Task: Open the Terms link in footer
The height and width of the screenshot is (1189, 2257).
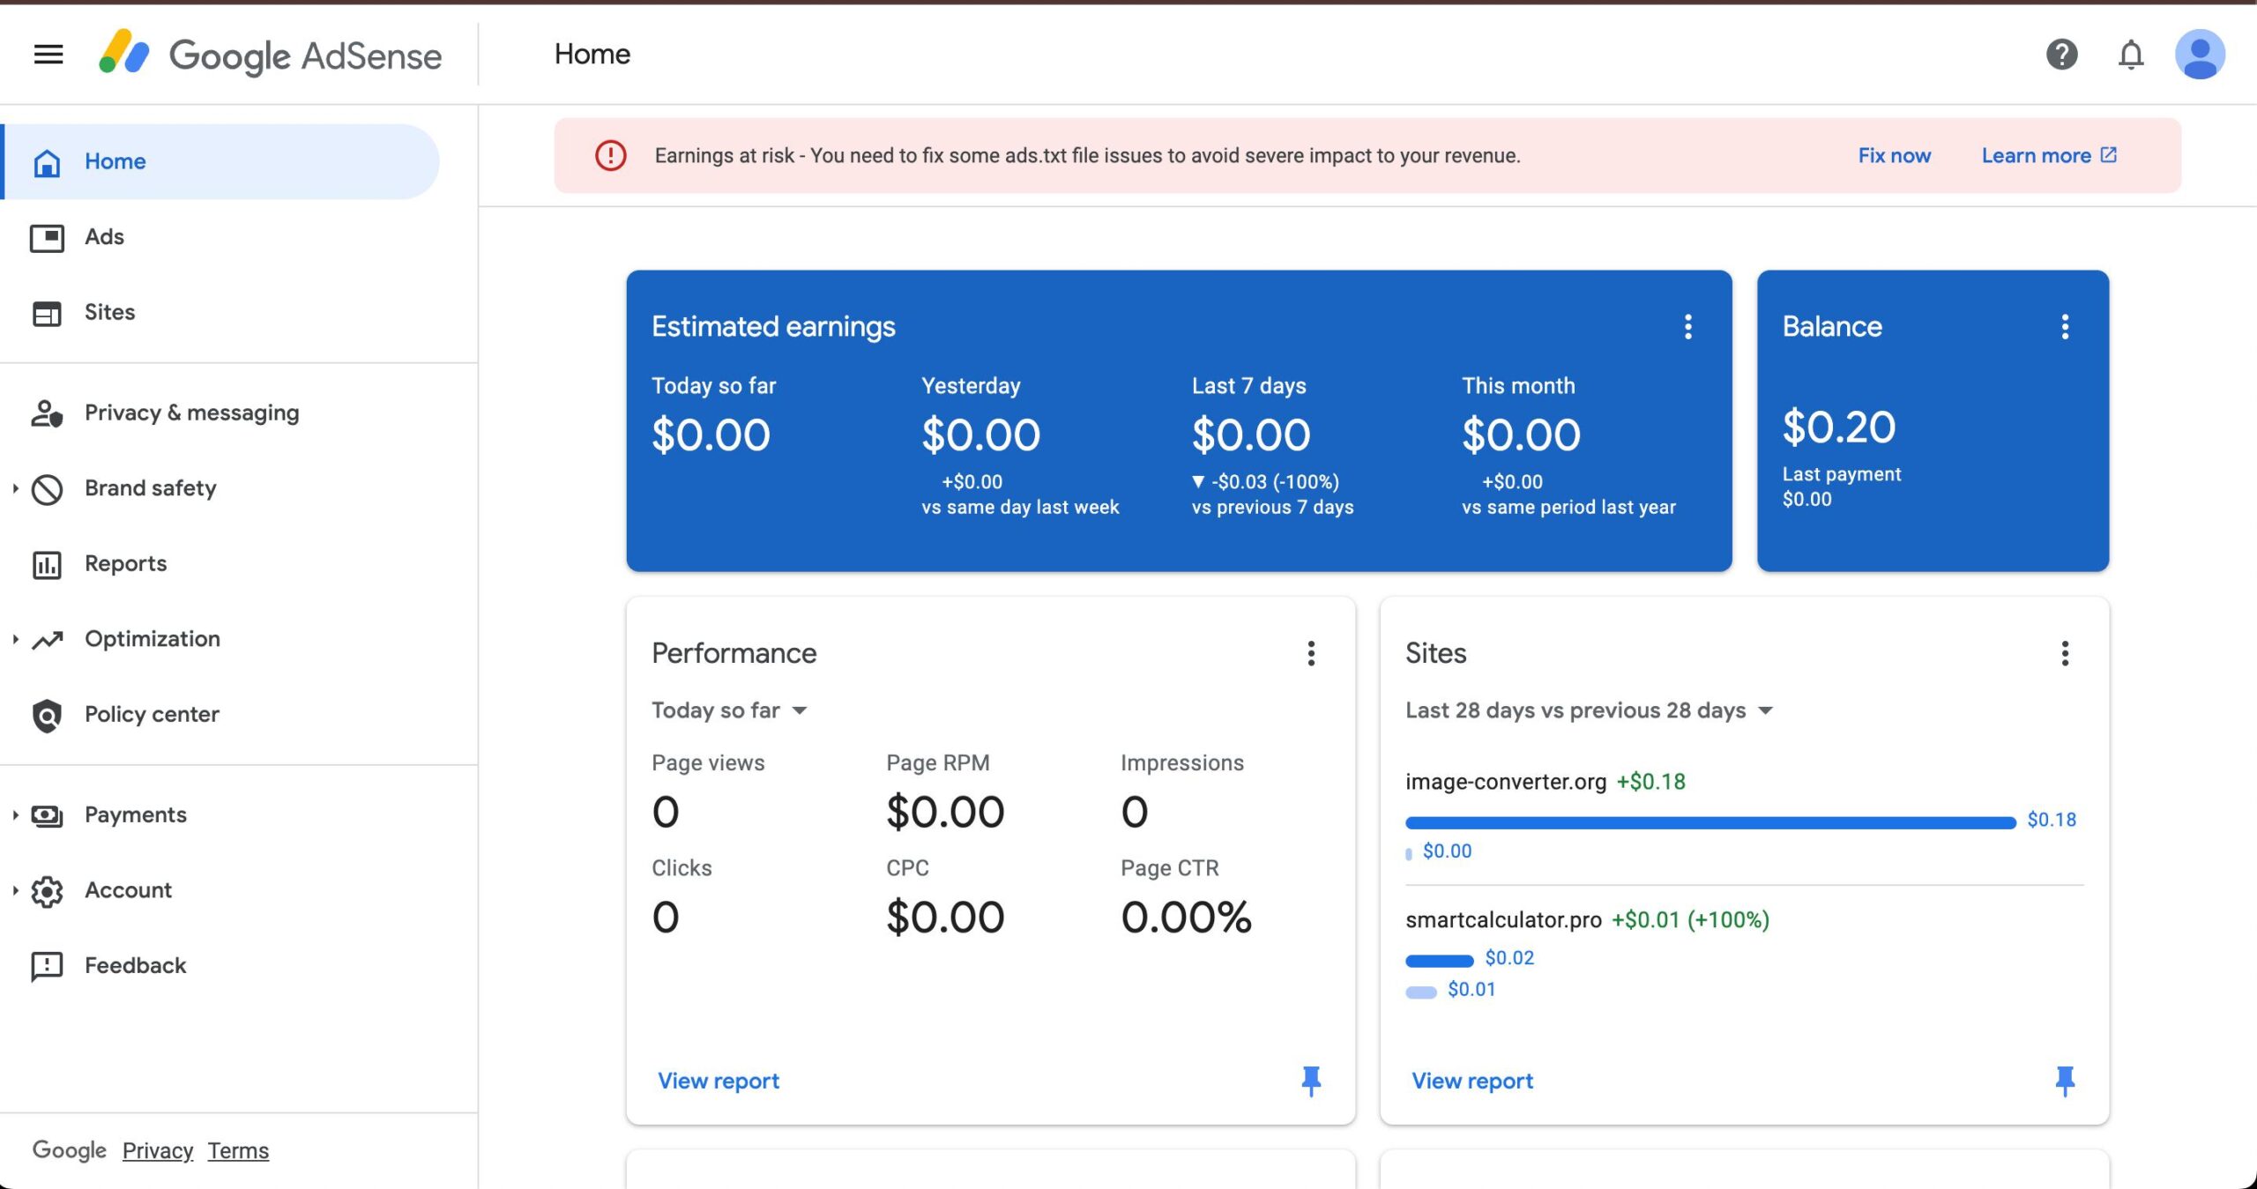Action: click(x=238, y=1150)
